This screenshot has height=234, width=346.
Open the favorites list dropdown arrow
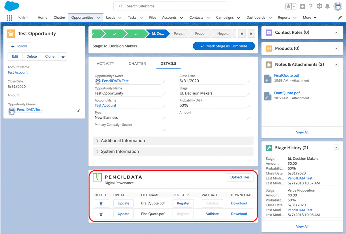(294, 6)
